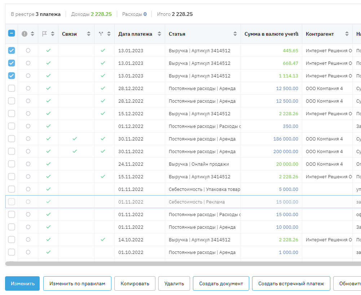Viewport: 361px width, 295px height.
Task: Click sort arrows next to the exclamation icon
Action: (32, 34)
